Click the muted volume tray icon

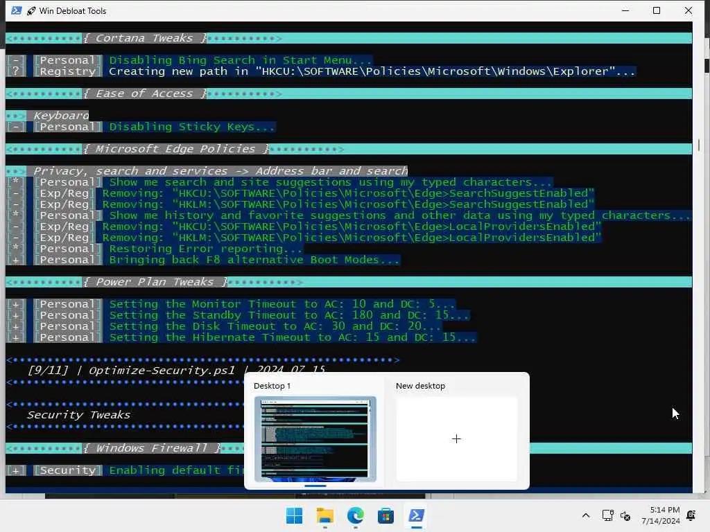coord(625,515)
